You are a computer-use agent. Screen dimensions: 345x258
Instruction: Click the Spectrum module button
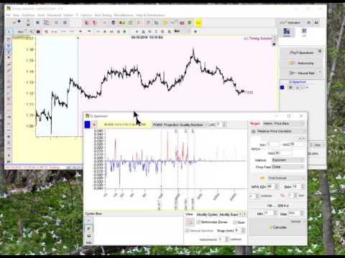point(301,53)
